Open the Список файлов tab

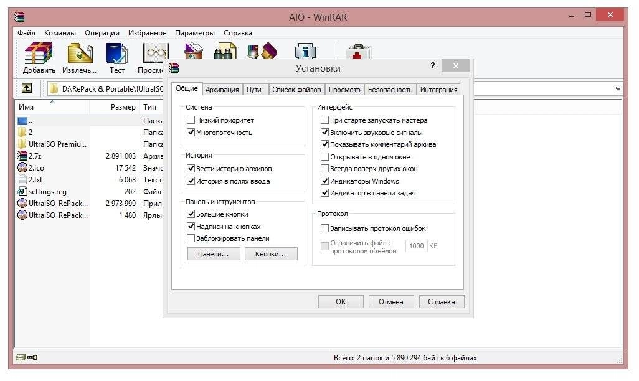point(296,89)
